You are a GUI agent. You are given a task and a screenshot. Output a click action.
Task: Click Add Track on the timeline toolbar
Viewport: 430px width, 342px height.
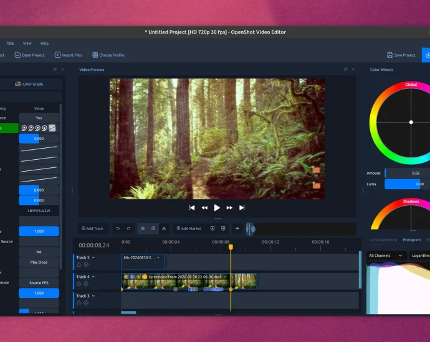pyautogui.click(x=92, y=228)
